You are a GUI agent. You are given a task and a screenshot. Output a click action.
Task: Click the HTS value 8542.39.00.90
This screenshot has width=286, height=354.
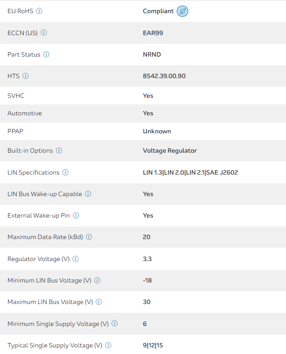[x=164, y=76]
